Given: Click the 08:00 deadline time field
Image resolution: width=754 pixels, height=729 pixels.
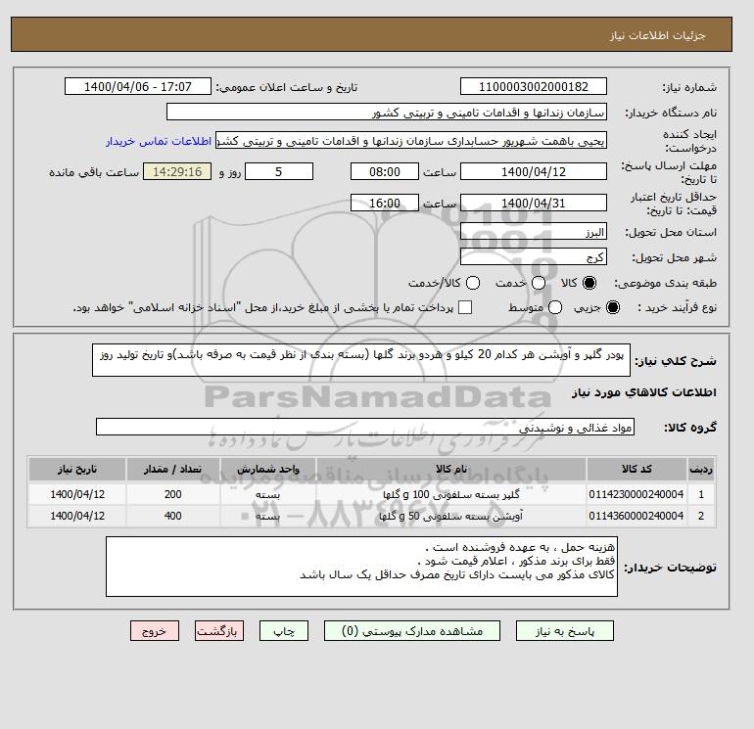Looking at the screenshot, I should pyautogui.click(x=385, y=171).
